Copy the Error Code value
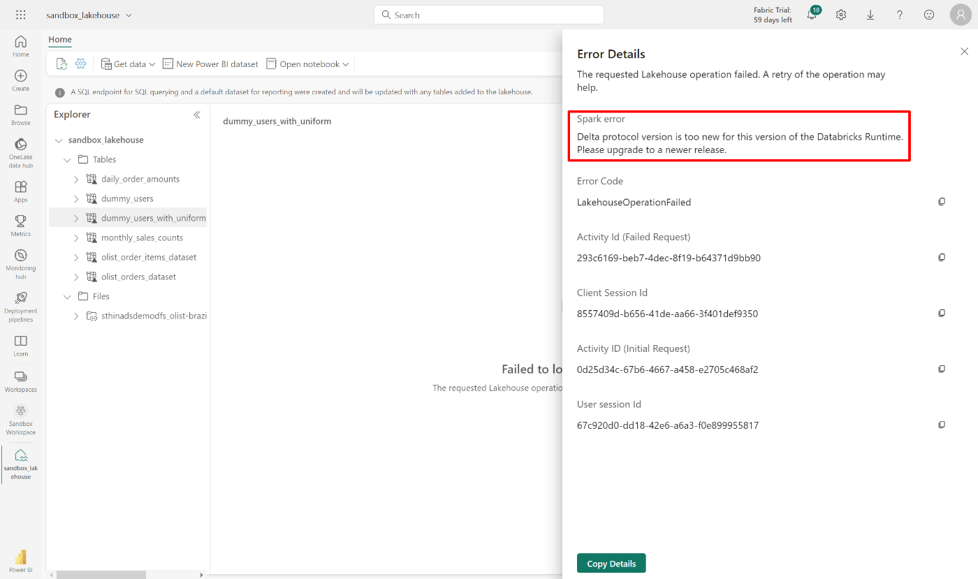Image resolution: width=978 pixels, height=579 pixels. click(942, 202)
